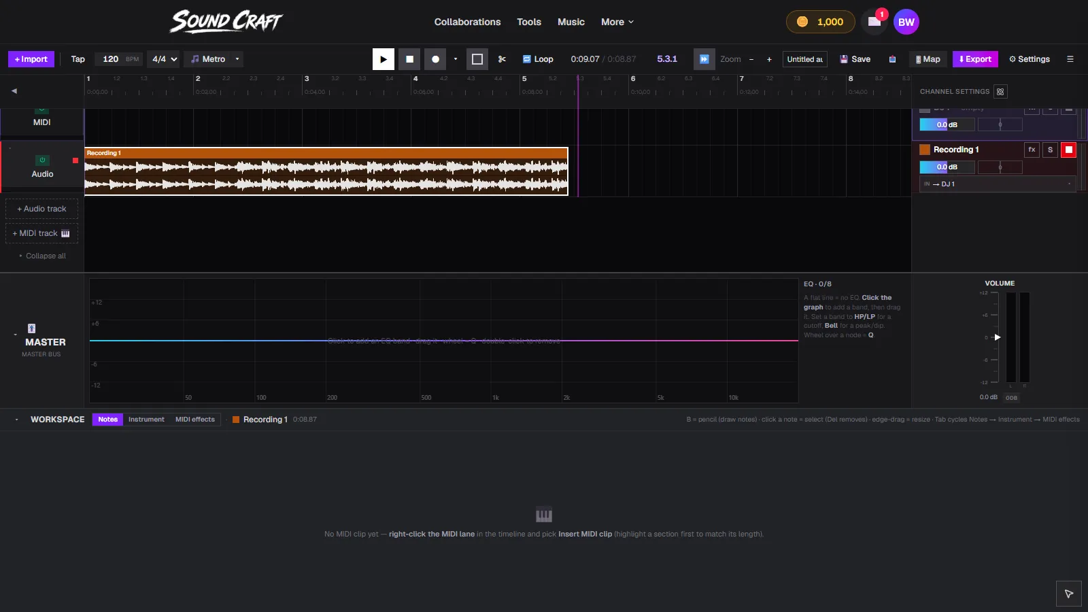Click the master volume fader arrow handle
Image resolution: width=1088 pixels, height=612 pixels.
[x=998, y=337]
